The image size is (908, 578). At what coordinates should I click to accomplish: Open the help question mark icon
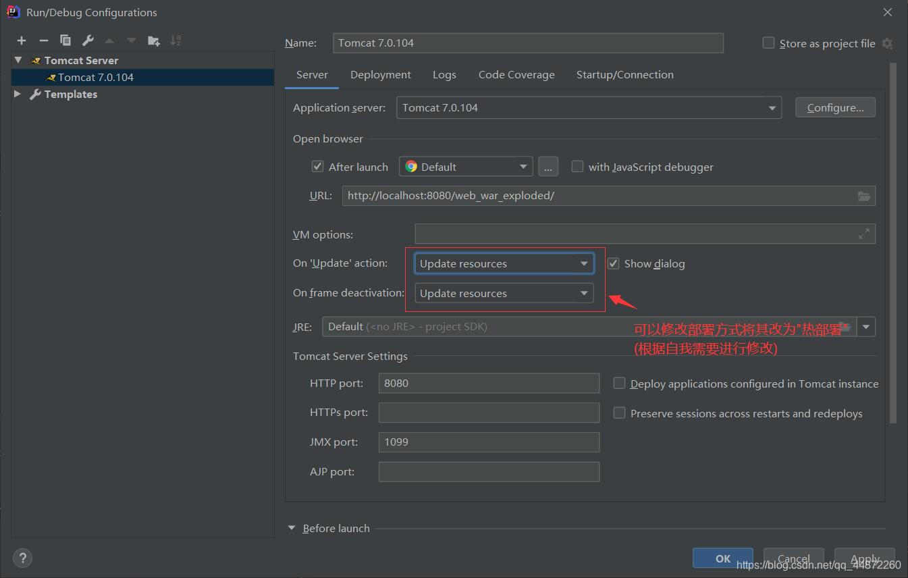point(22,558)
